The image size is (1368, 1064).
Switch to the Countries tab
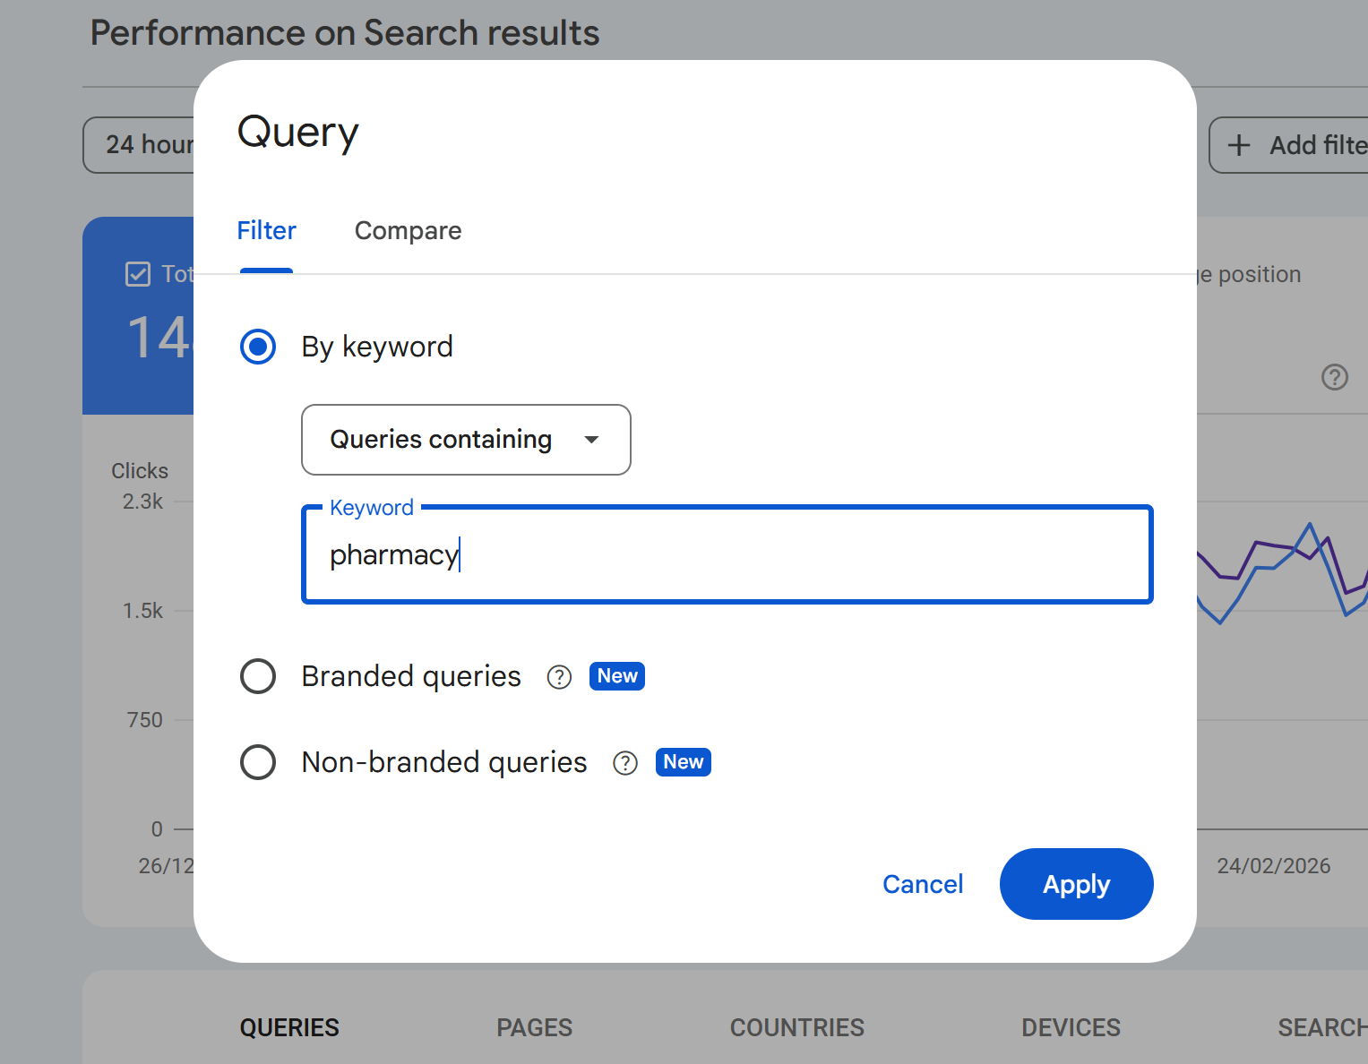tap(796, 1027)
